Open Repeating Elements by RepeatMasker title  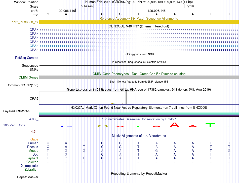point(139,173)
